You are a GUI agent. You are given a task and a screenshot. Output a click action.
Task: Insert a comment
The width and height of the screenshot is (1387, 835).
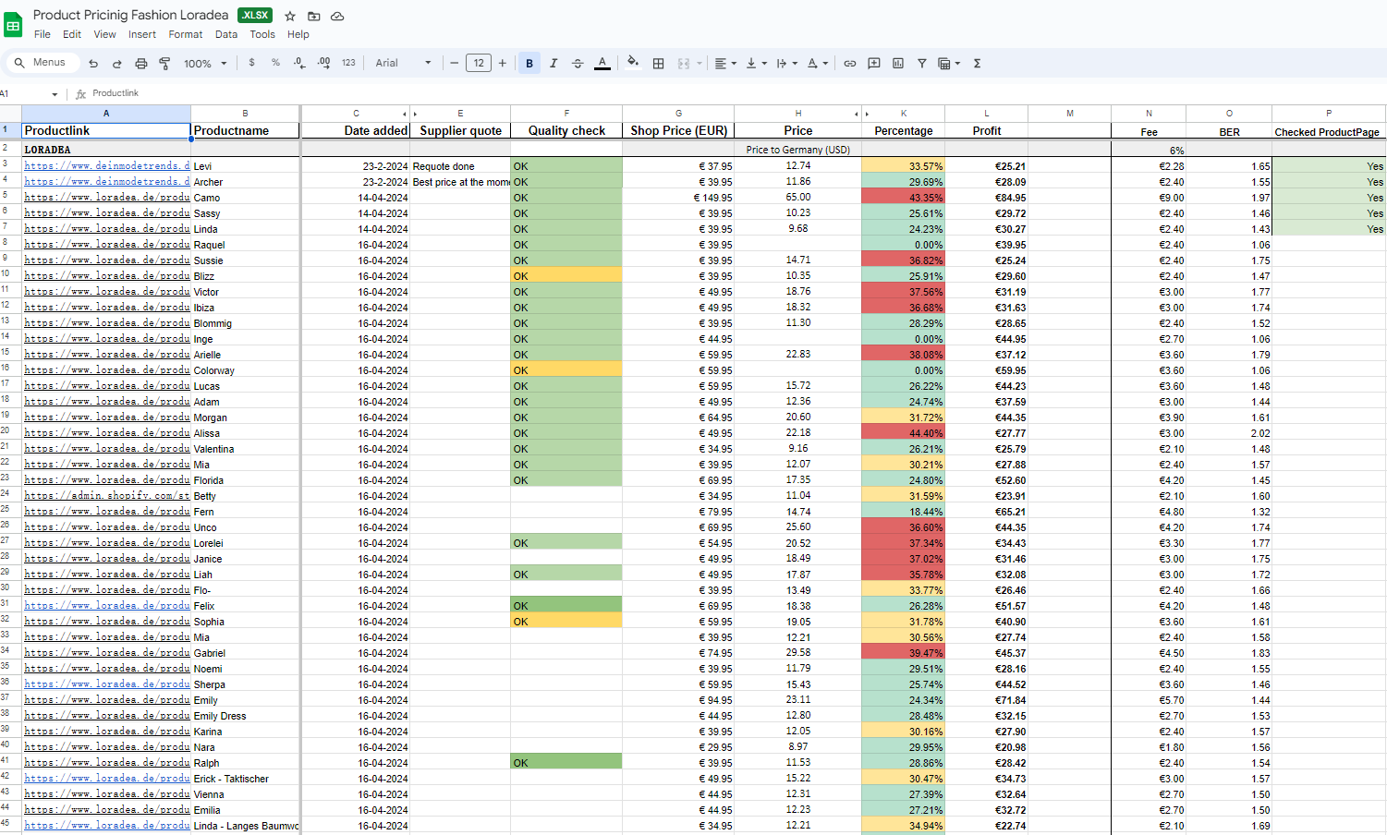click(874, 63)
